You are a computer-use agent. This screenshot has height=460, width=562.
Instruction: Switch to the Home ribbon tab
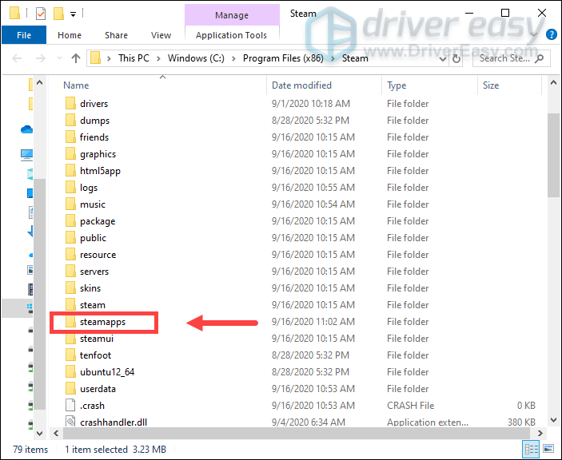click(x=70, y=35)
